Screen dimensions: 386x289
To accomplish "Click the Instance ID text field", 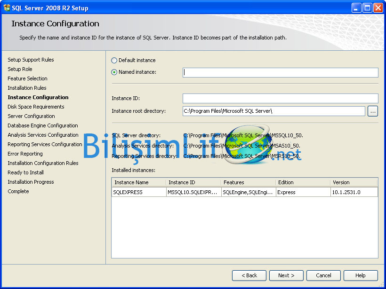I will (x=281, y=98).
